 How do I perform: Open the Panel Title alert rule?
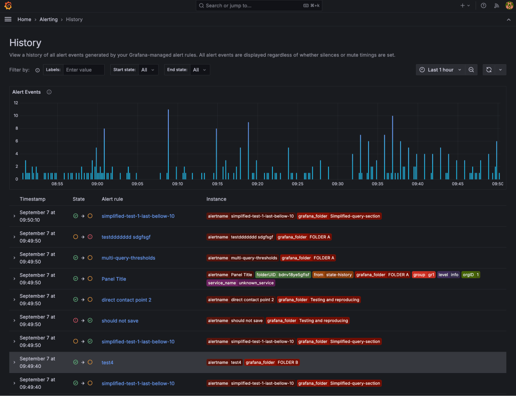click(114, 279)
